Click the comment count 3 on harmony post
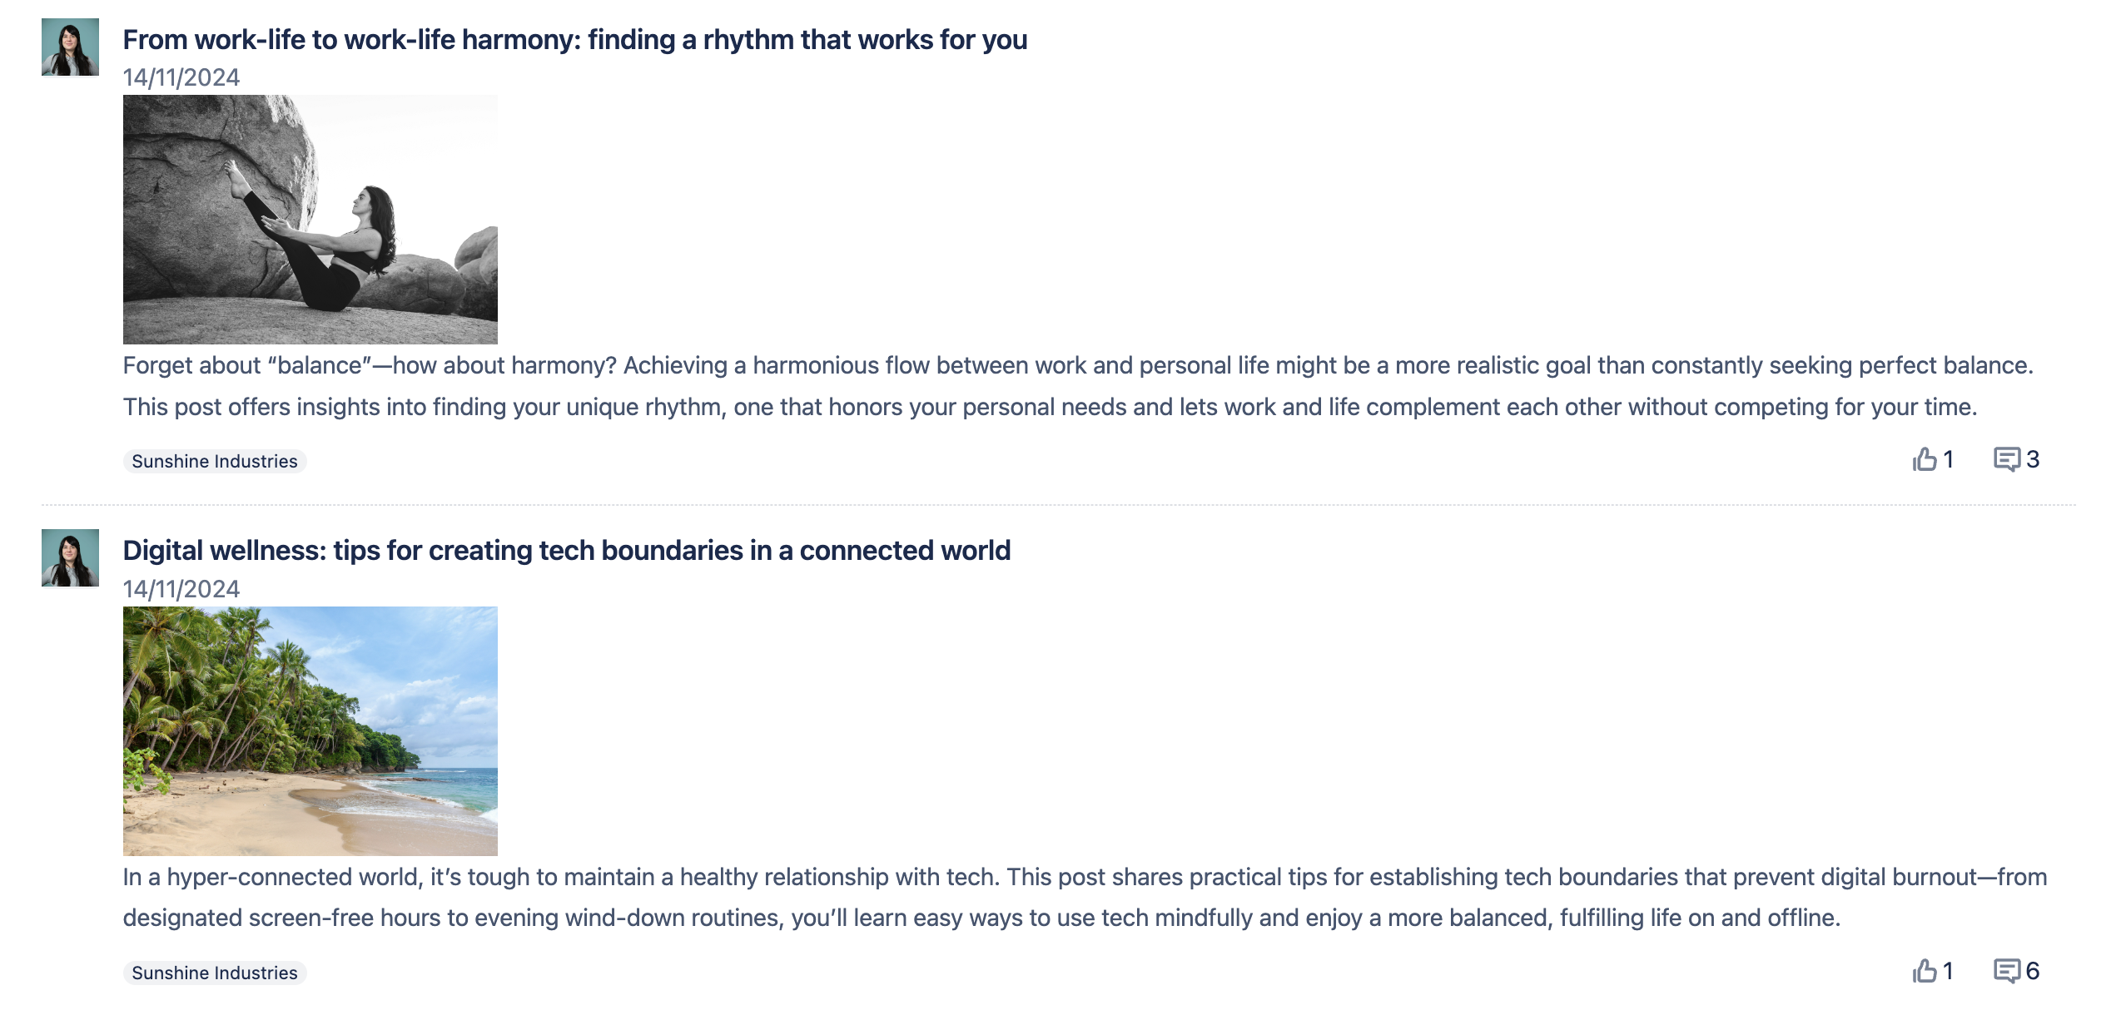 (x=2033, y=459)
